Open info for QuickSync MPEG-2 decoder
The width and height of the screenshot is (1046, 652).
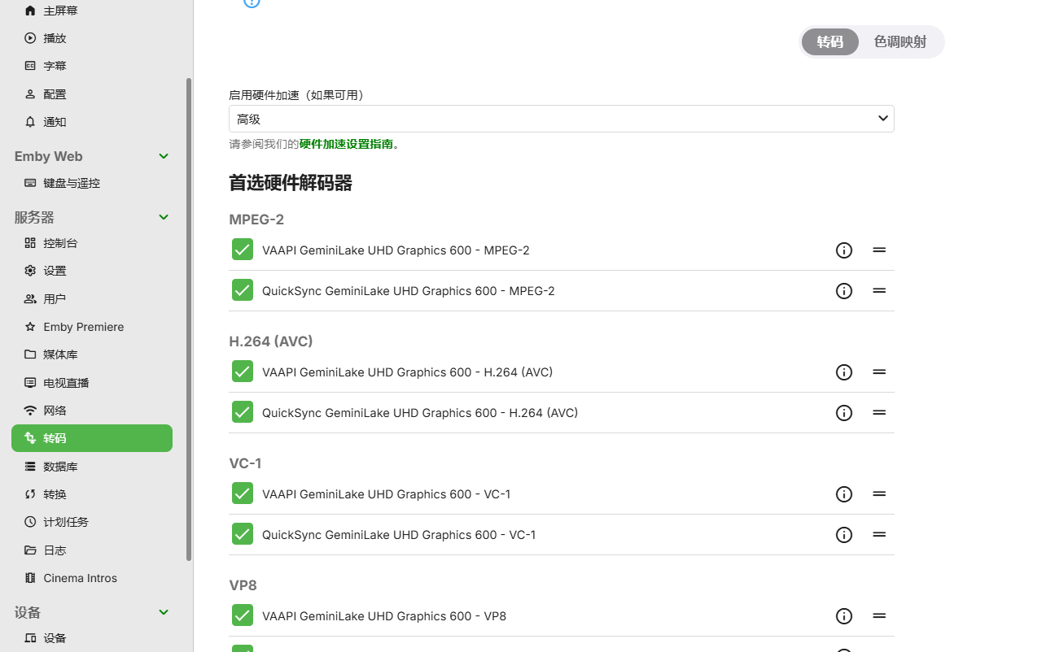point(844,291)
